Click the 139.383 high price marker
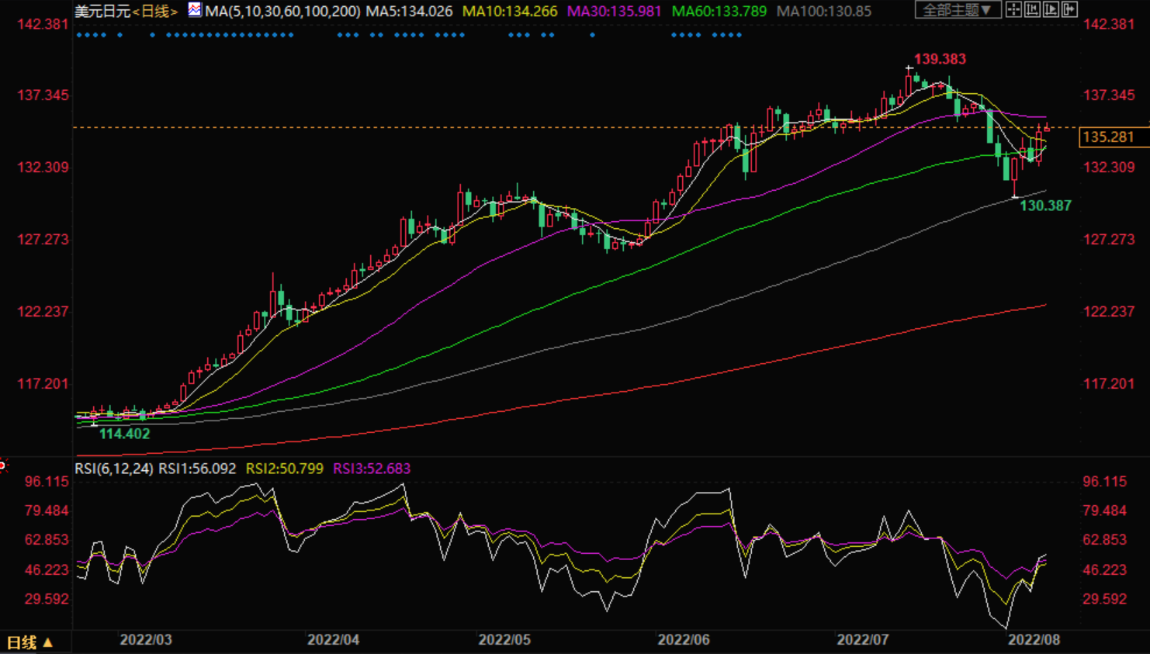 tap(940, 59)
